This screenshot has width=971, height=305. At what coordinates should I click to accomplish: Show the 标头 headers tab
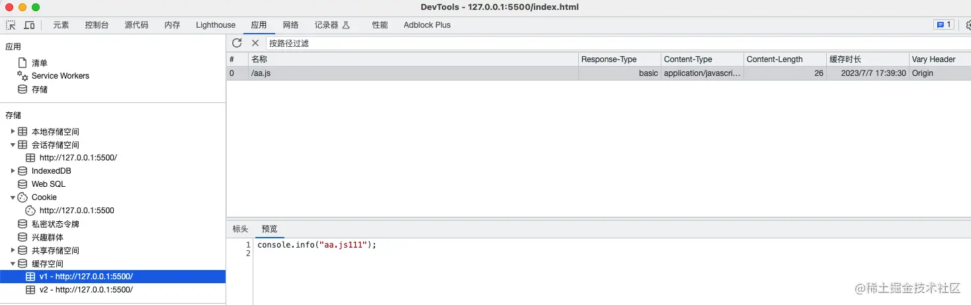click(x=240, y=229)
